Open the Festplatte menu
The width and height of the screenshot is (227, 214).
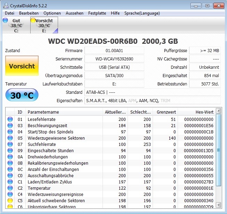pyautogui.click(x=97, y=13)
